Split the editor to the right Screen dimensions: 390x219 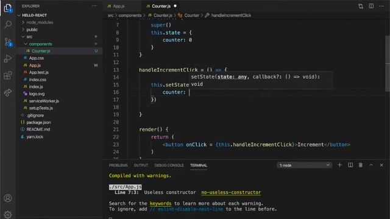(371, 6)
